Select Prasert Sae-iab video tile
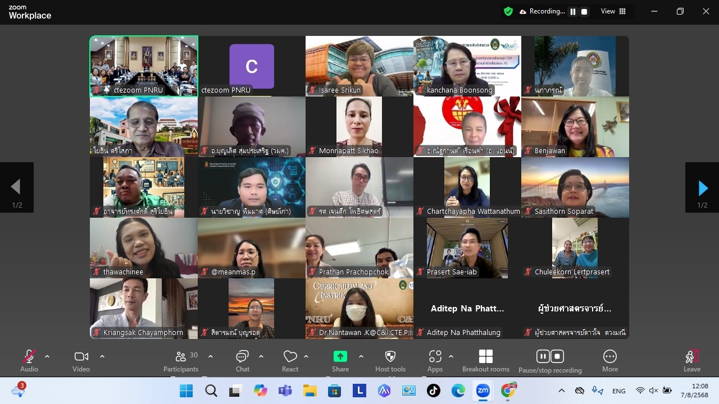Viewport: 719px width, 404px height. click(467, 248)
